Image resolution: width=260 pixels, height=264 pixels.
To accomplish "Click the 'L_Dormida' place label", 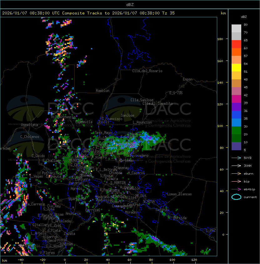I will pos(178,218).
